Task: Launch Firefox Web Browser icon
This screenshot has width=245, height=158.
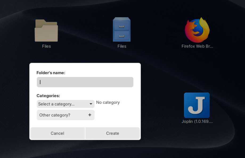Action: (197, 30)
